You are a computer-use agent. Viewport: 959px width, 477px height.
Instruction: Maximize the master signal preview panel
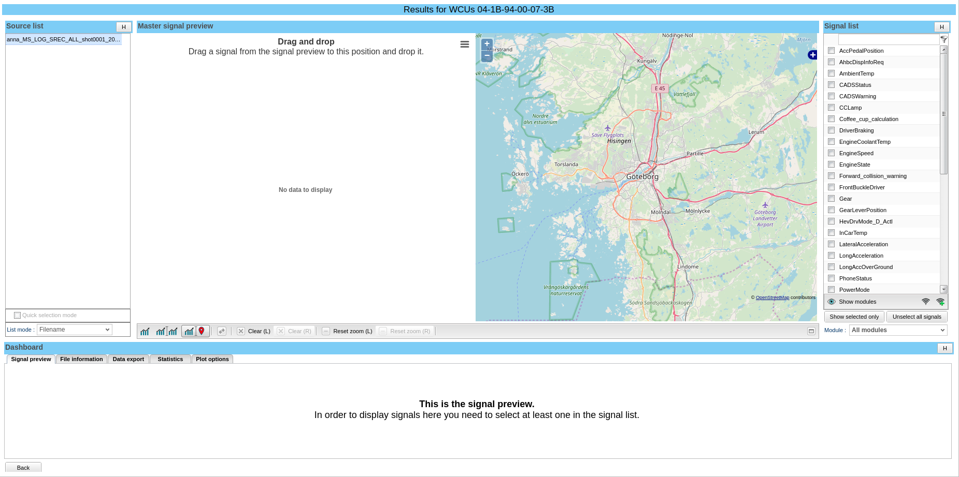click(811, 331)
